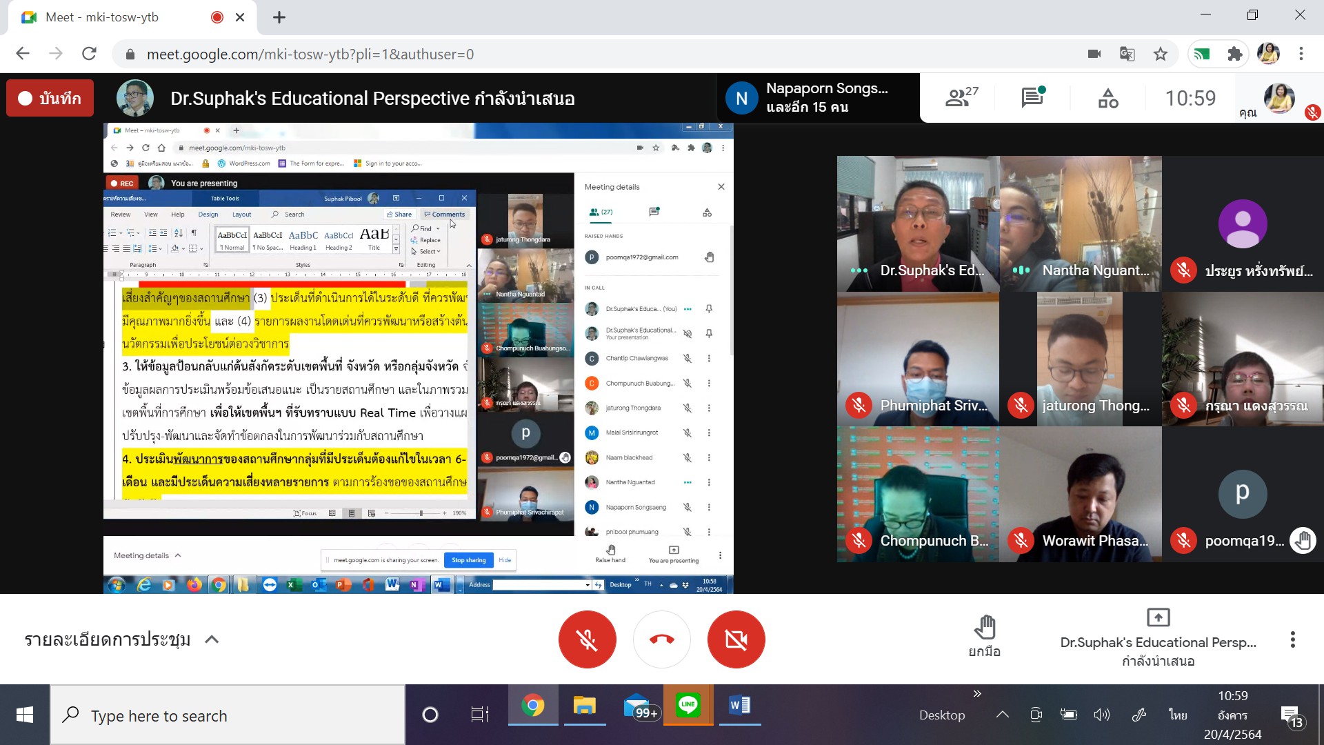Toggle the red recording button
The width and height of the screenshot is (1324, 745).
[x=50, y=99]
